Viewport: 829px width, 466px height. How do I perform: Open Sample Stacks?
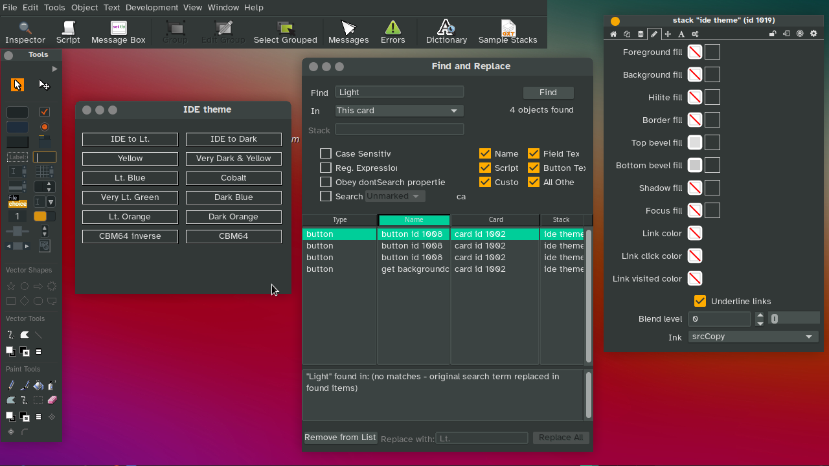[x=508, y=32]
